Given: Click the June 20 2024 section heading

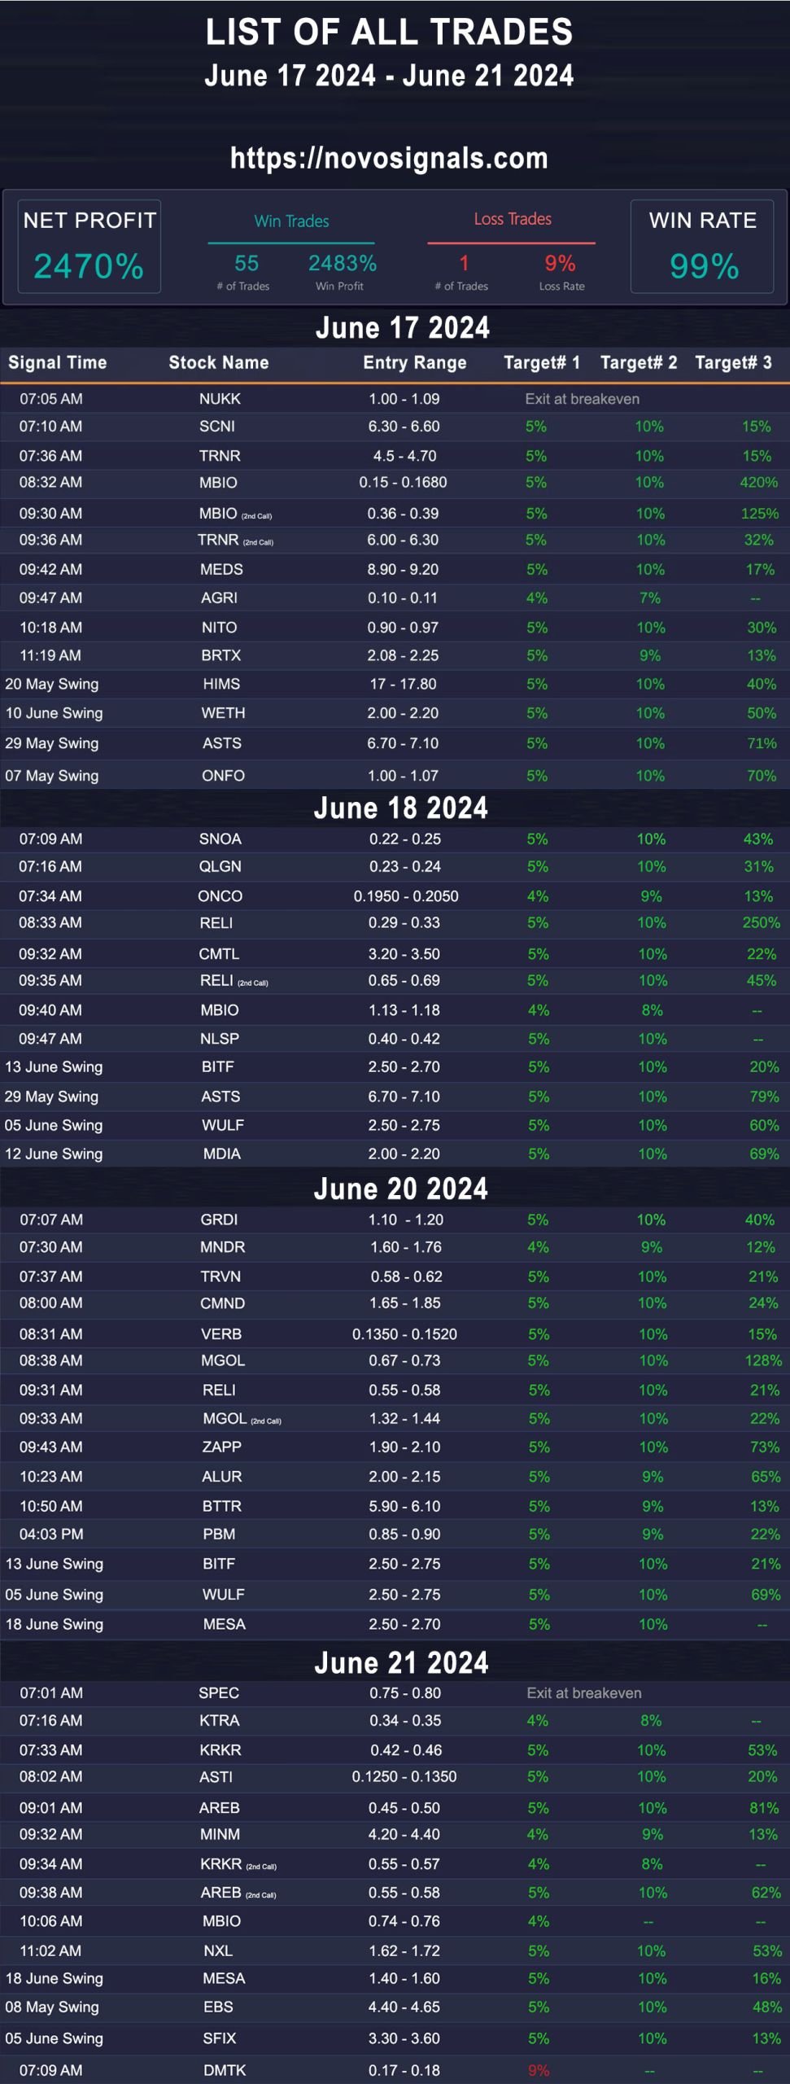Looking at the screenshot, I should coord(401,1189).
